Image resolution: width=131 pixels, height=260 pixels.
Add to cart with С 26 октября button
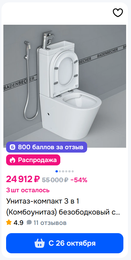click(65, 243)
